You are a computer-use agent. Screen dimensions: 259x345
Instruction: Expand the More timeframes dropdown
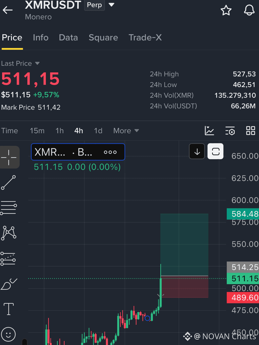126,131
